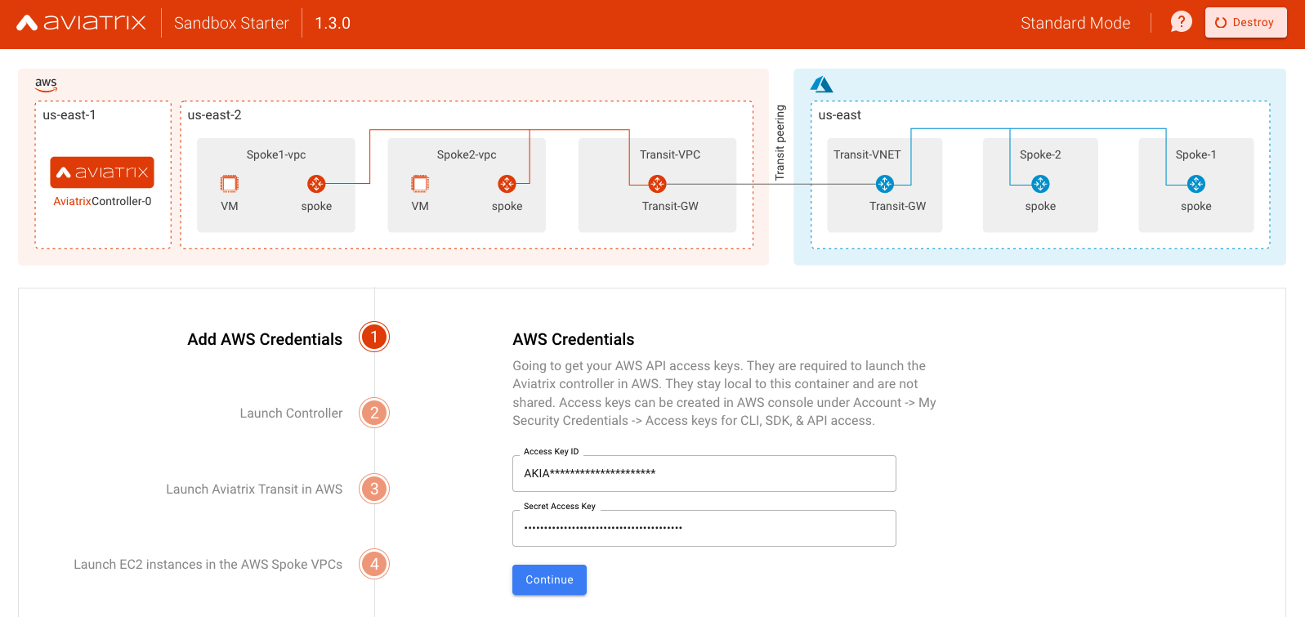Click the spoke gateway icon in Spoke2-vpc
This screenshot has width=1305, height=617.
[507, 184]
